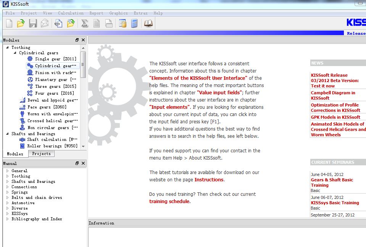Select Crossed helical gears module

(48, 121)
